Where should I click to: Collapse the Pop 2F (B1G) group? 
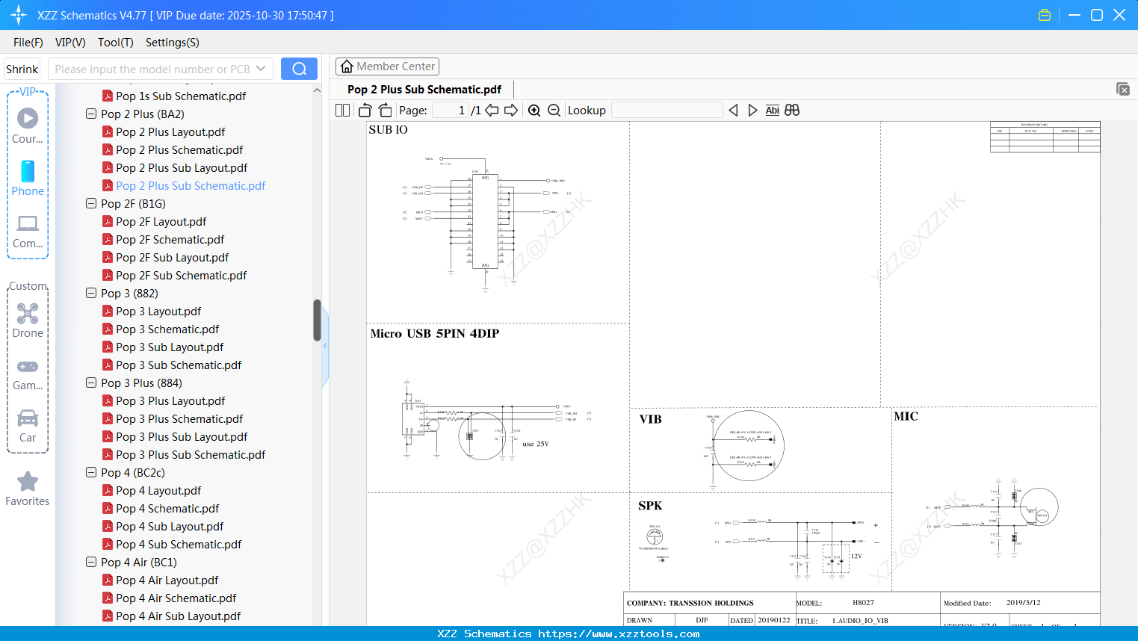pyautogui.click(x=90, y=203)
